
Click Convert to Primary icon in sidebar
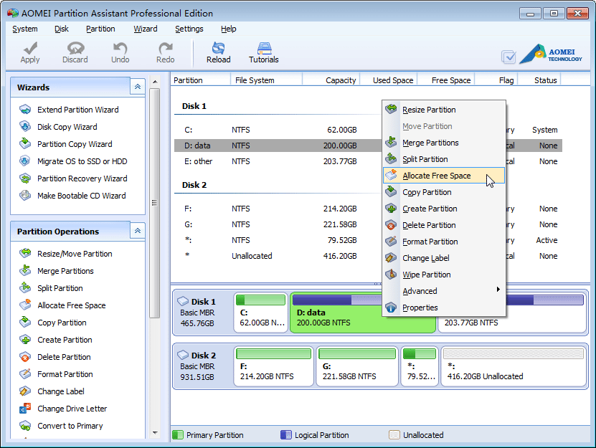[x=25, y=426]
